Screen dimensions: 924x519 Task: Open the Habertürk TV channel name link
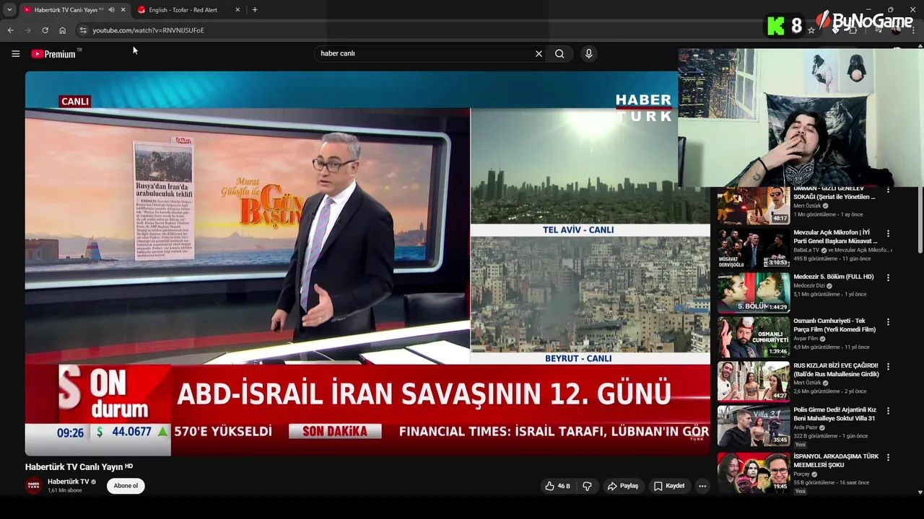click(68, 482)
